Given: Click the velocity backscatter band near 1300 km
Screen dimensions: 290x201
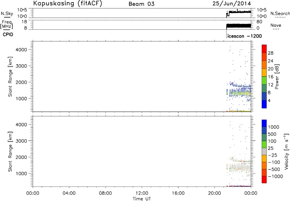Looking at the screenshot, I should tap(239, 168).
